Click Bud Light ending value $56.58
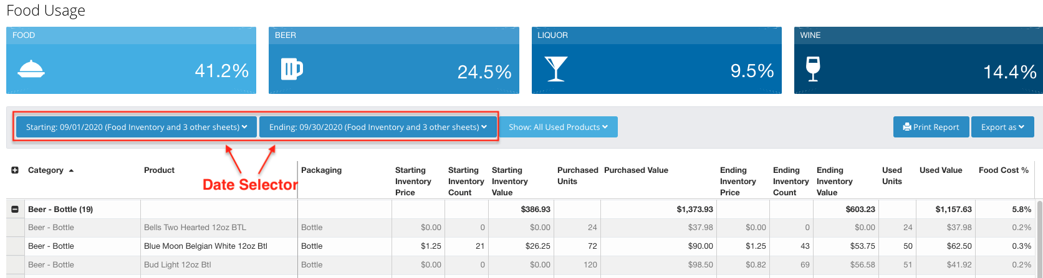 tap(863, 265)
